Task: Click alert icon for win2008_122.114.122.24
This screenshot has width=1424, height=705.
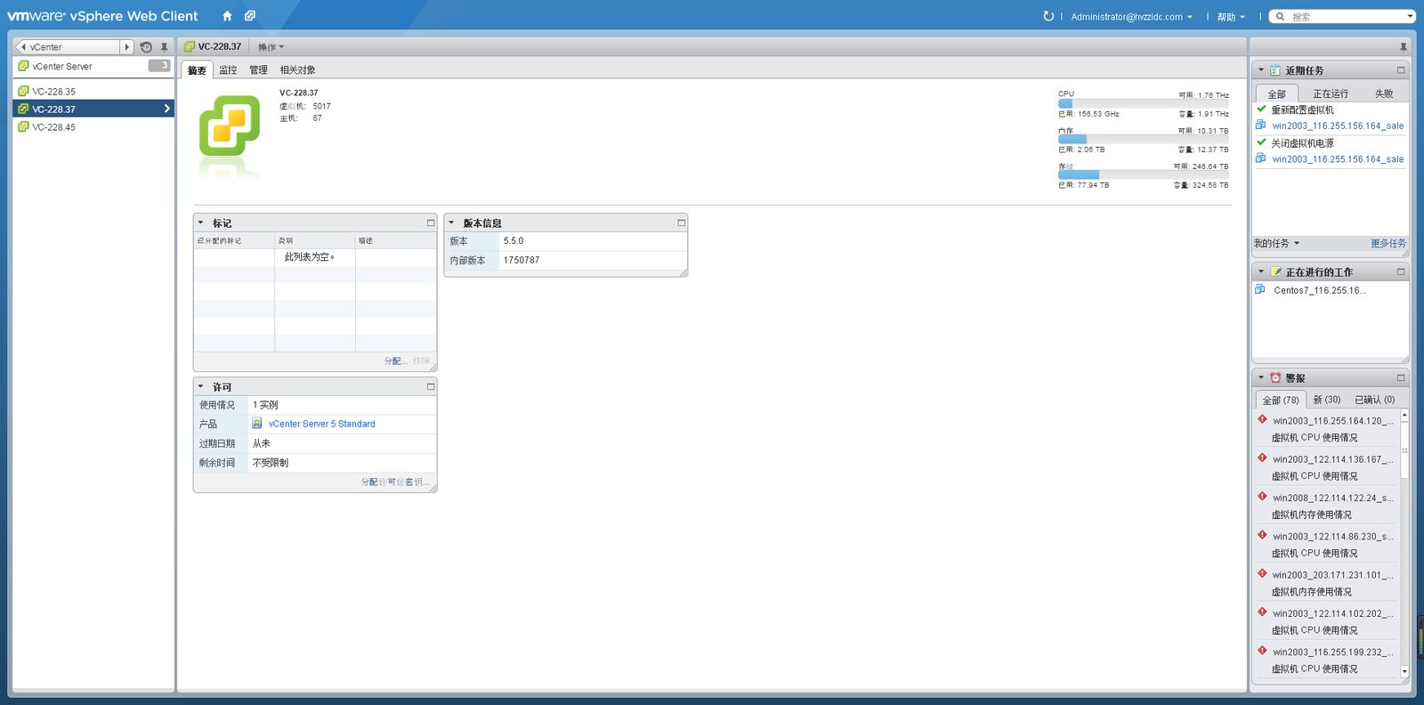Action: 1262,497
